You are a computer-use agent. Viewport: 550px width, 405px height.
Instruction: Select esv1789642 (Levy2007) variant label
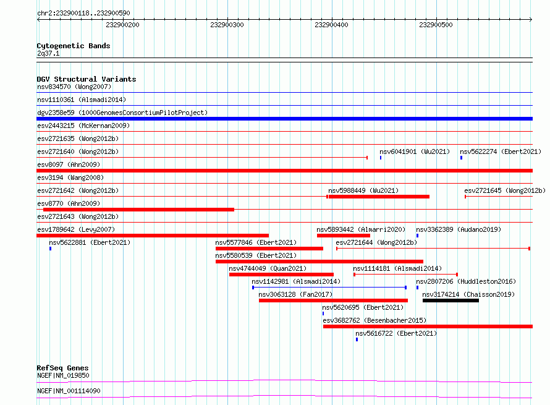(x=76, y=229)
